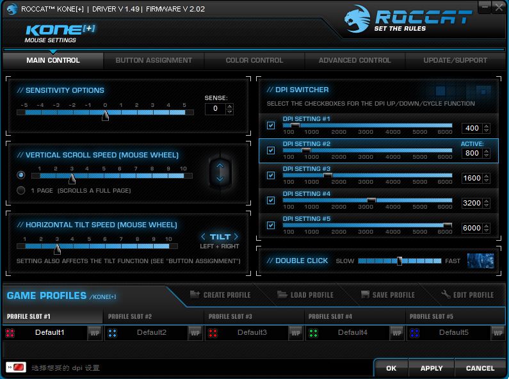Click Create Profile button
Viewport: 509px width, 379px height.
click(220, 294)
